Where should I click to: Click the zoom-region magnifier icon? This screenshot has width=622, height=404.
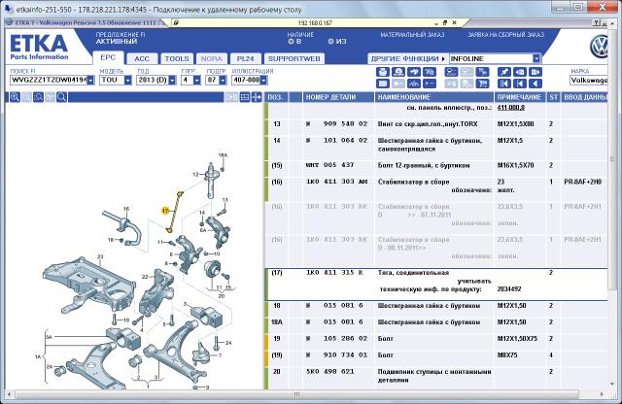tap(38, 97)
